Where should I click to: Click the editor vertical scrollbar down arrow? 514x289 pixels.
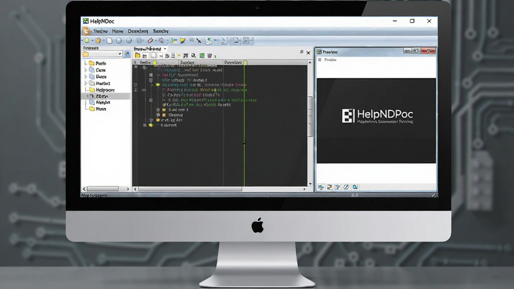(x=310, y=184)
